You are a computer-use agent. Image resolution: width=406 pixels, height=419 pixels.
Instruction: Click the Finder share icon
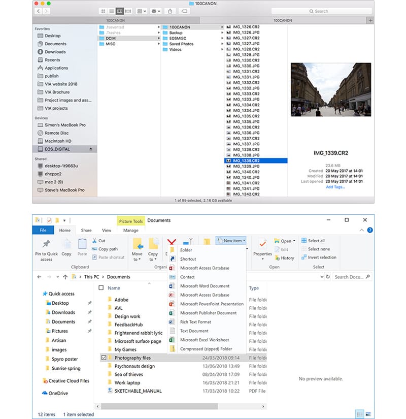pyautogui.click(x=170, y=11)
